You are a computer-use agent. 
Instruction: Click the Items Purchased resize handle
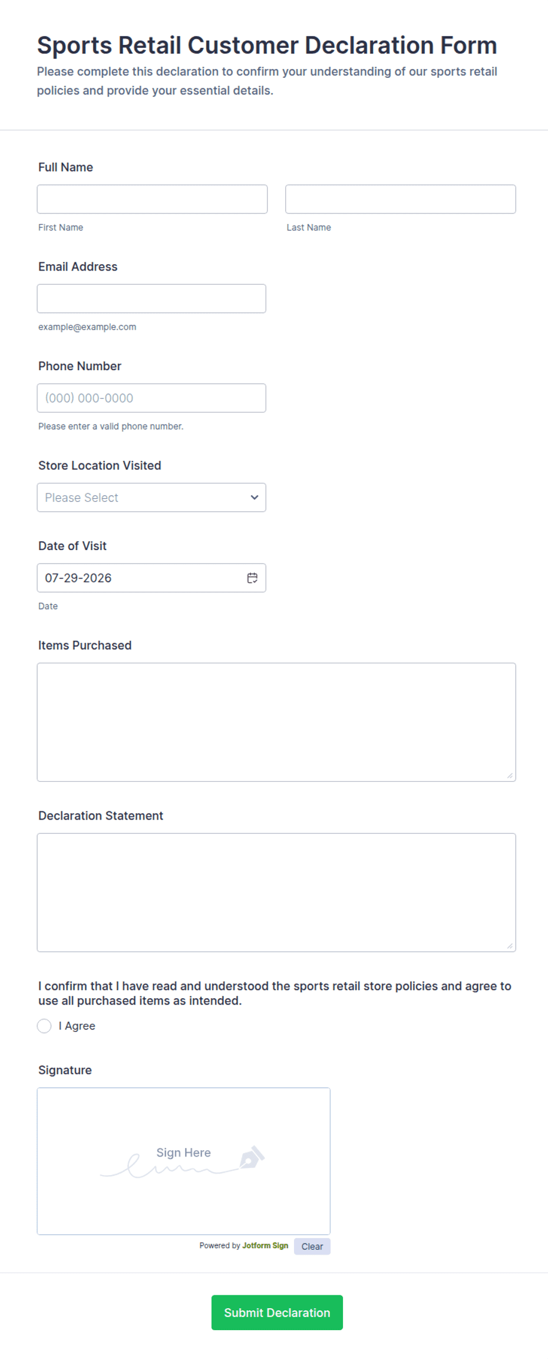[x=510, y=775]
